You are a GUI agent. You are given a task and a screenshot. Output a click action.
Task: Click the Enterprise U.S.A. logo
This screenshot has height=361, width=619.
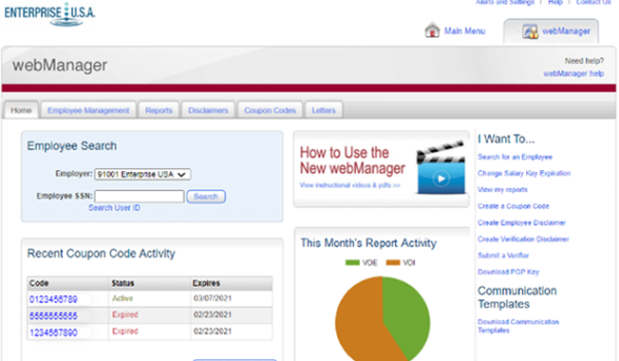point(49,14)
